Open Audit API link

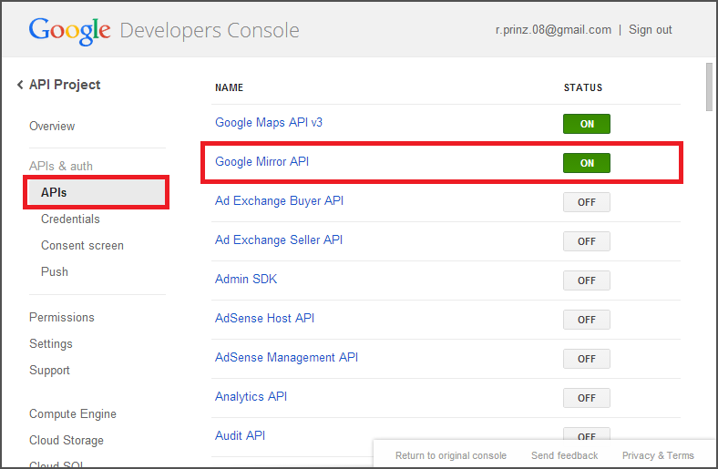pos(240,435)
